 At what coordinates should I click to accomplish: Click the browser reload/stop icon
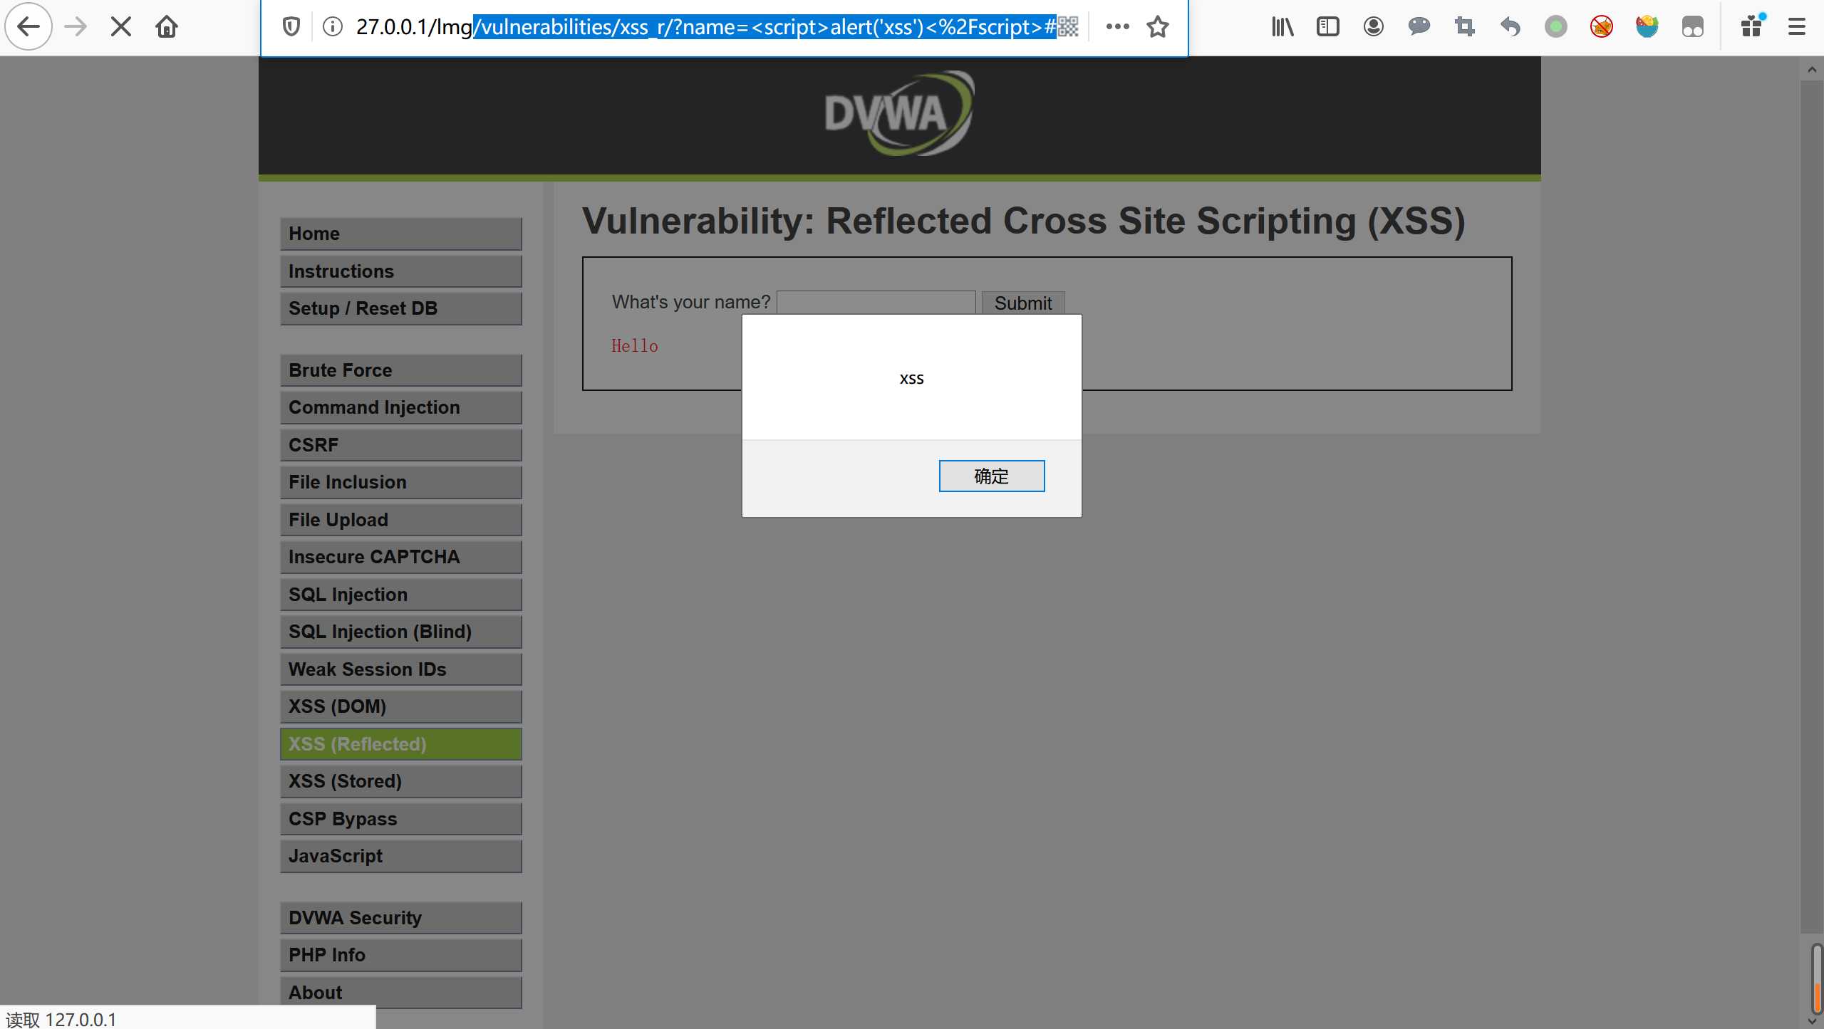120,25
